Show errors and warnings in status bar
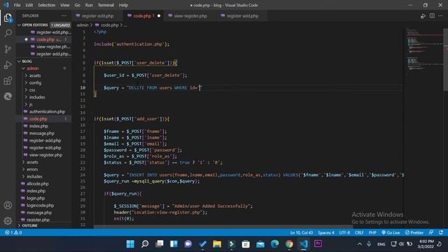The width and height of the screenshot is (448, 252). (x=13, y=232)
